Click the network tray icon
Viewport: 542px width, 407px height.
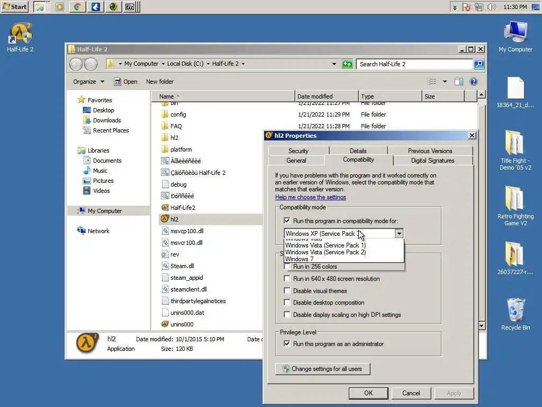(478, 7)
